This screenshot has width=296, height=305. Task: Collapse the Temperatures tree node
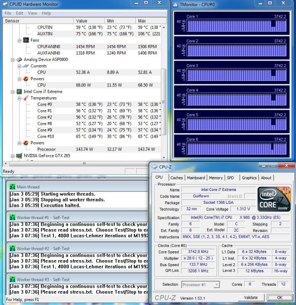(x=19, y=98)
